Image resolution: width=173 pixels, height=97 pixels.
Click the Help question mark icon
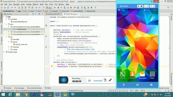(x=95, y=8)
